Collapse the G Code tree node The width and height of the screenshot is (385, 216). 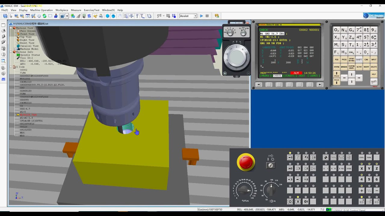pyautogui.click(x=11, y=67)
